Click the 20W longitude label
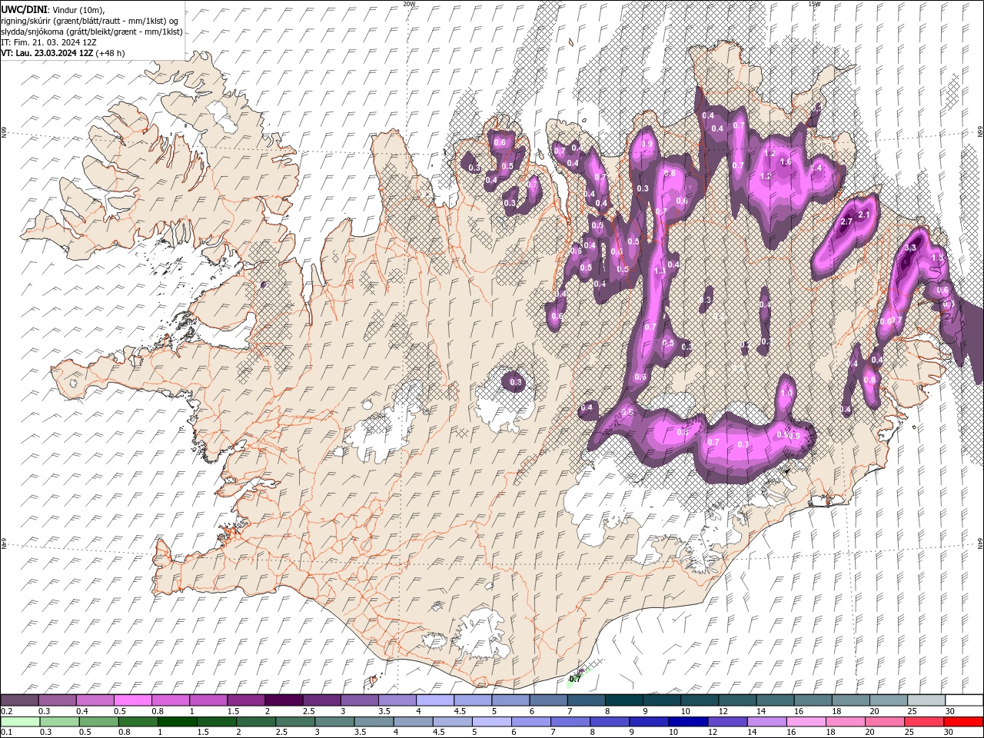 [409, 4]
